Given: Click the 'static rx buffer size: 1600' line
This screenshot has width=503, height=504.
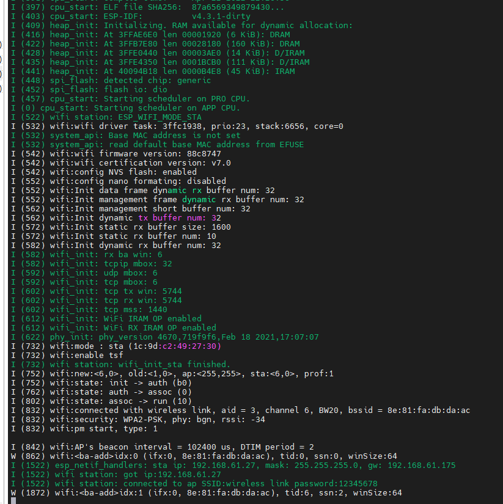Looking at the screenshot, I should tap(140, 227).
